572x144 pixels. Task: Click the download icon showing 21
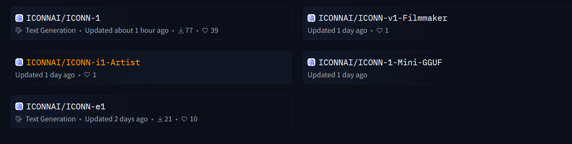pyautogui.click(x=160, y=119)
